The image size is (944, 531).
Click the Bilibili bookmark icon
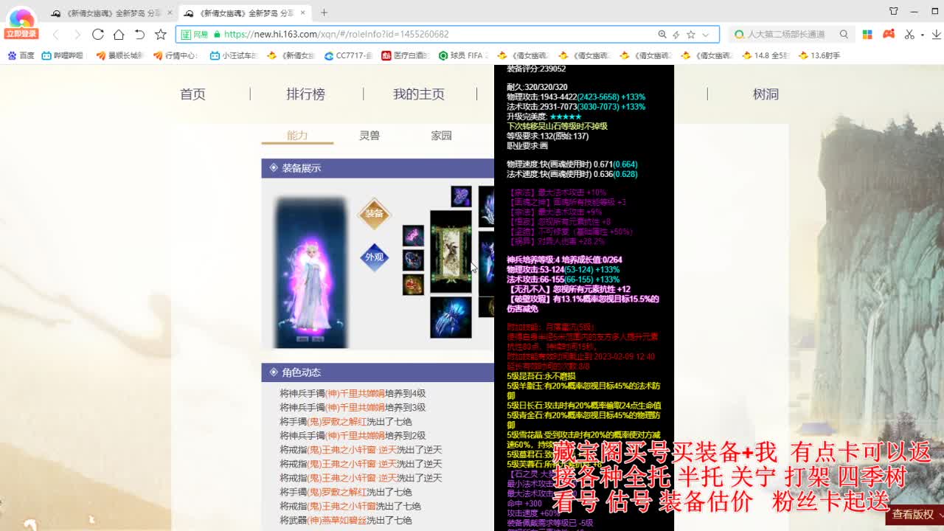(46, 55)
